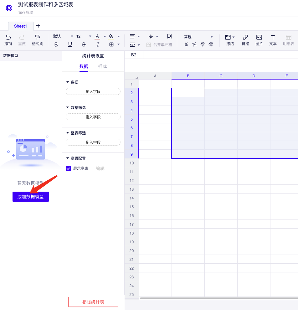Collapse the 高级配置 section

coord(67,158)
